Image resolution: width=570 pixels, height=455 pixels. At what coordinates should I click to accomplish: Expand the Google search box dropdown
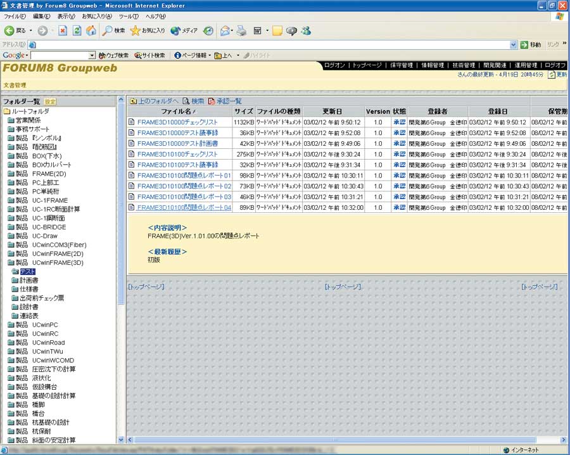coord(92,55)
